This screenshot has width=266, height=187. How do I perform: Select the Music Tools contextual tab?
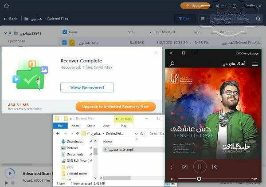[x=124, y=119]
